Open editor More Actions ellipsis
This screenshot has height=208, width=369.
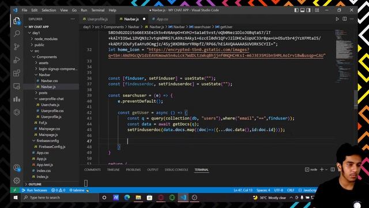(x=352, y=19)
